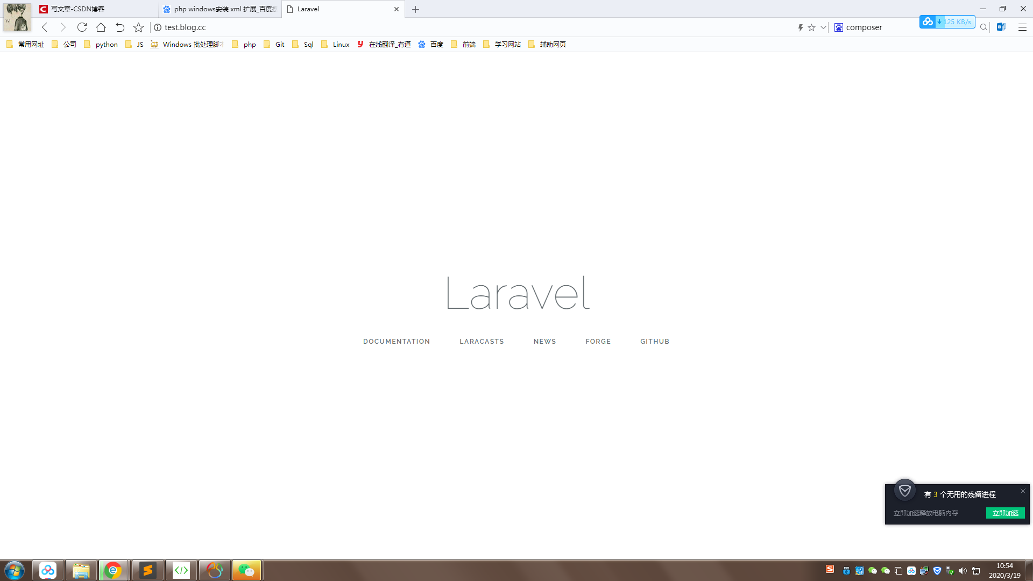The image size is (1033, 581).
Task: Dismiss the leftover processes popup
Action: click(1023, 491)
